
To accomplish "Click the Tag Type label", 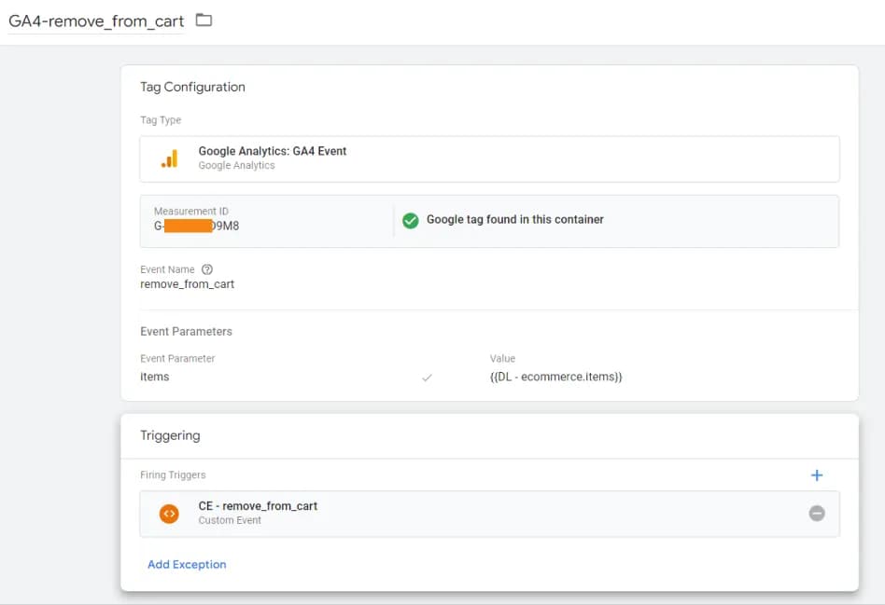I will tap(161, 120).
